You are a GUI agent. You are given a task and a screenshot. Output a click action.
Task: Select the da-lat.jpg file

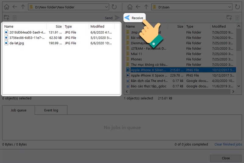click(58, 43)
